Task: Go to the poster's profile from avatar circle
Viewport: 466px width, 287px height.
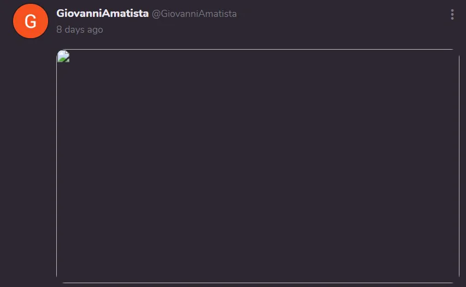Action: [30, 21]
